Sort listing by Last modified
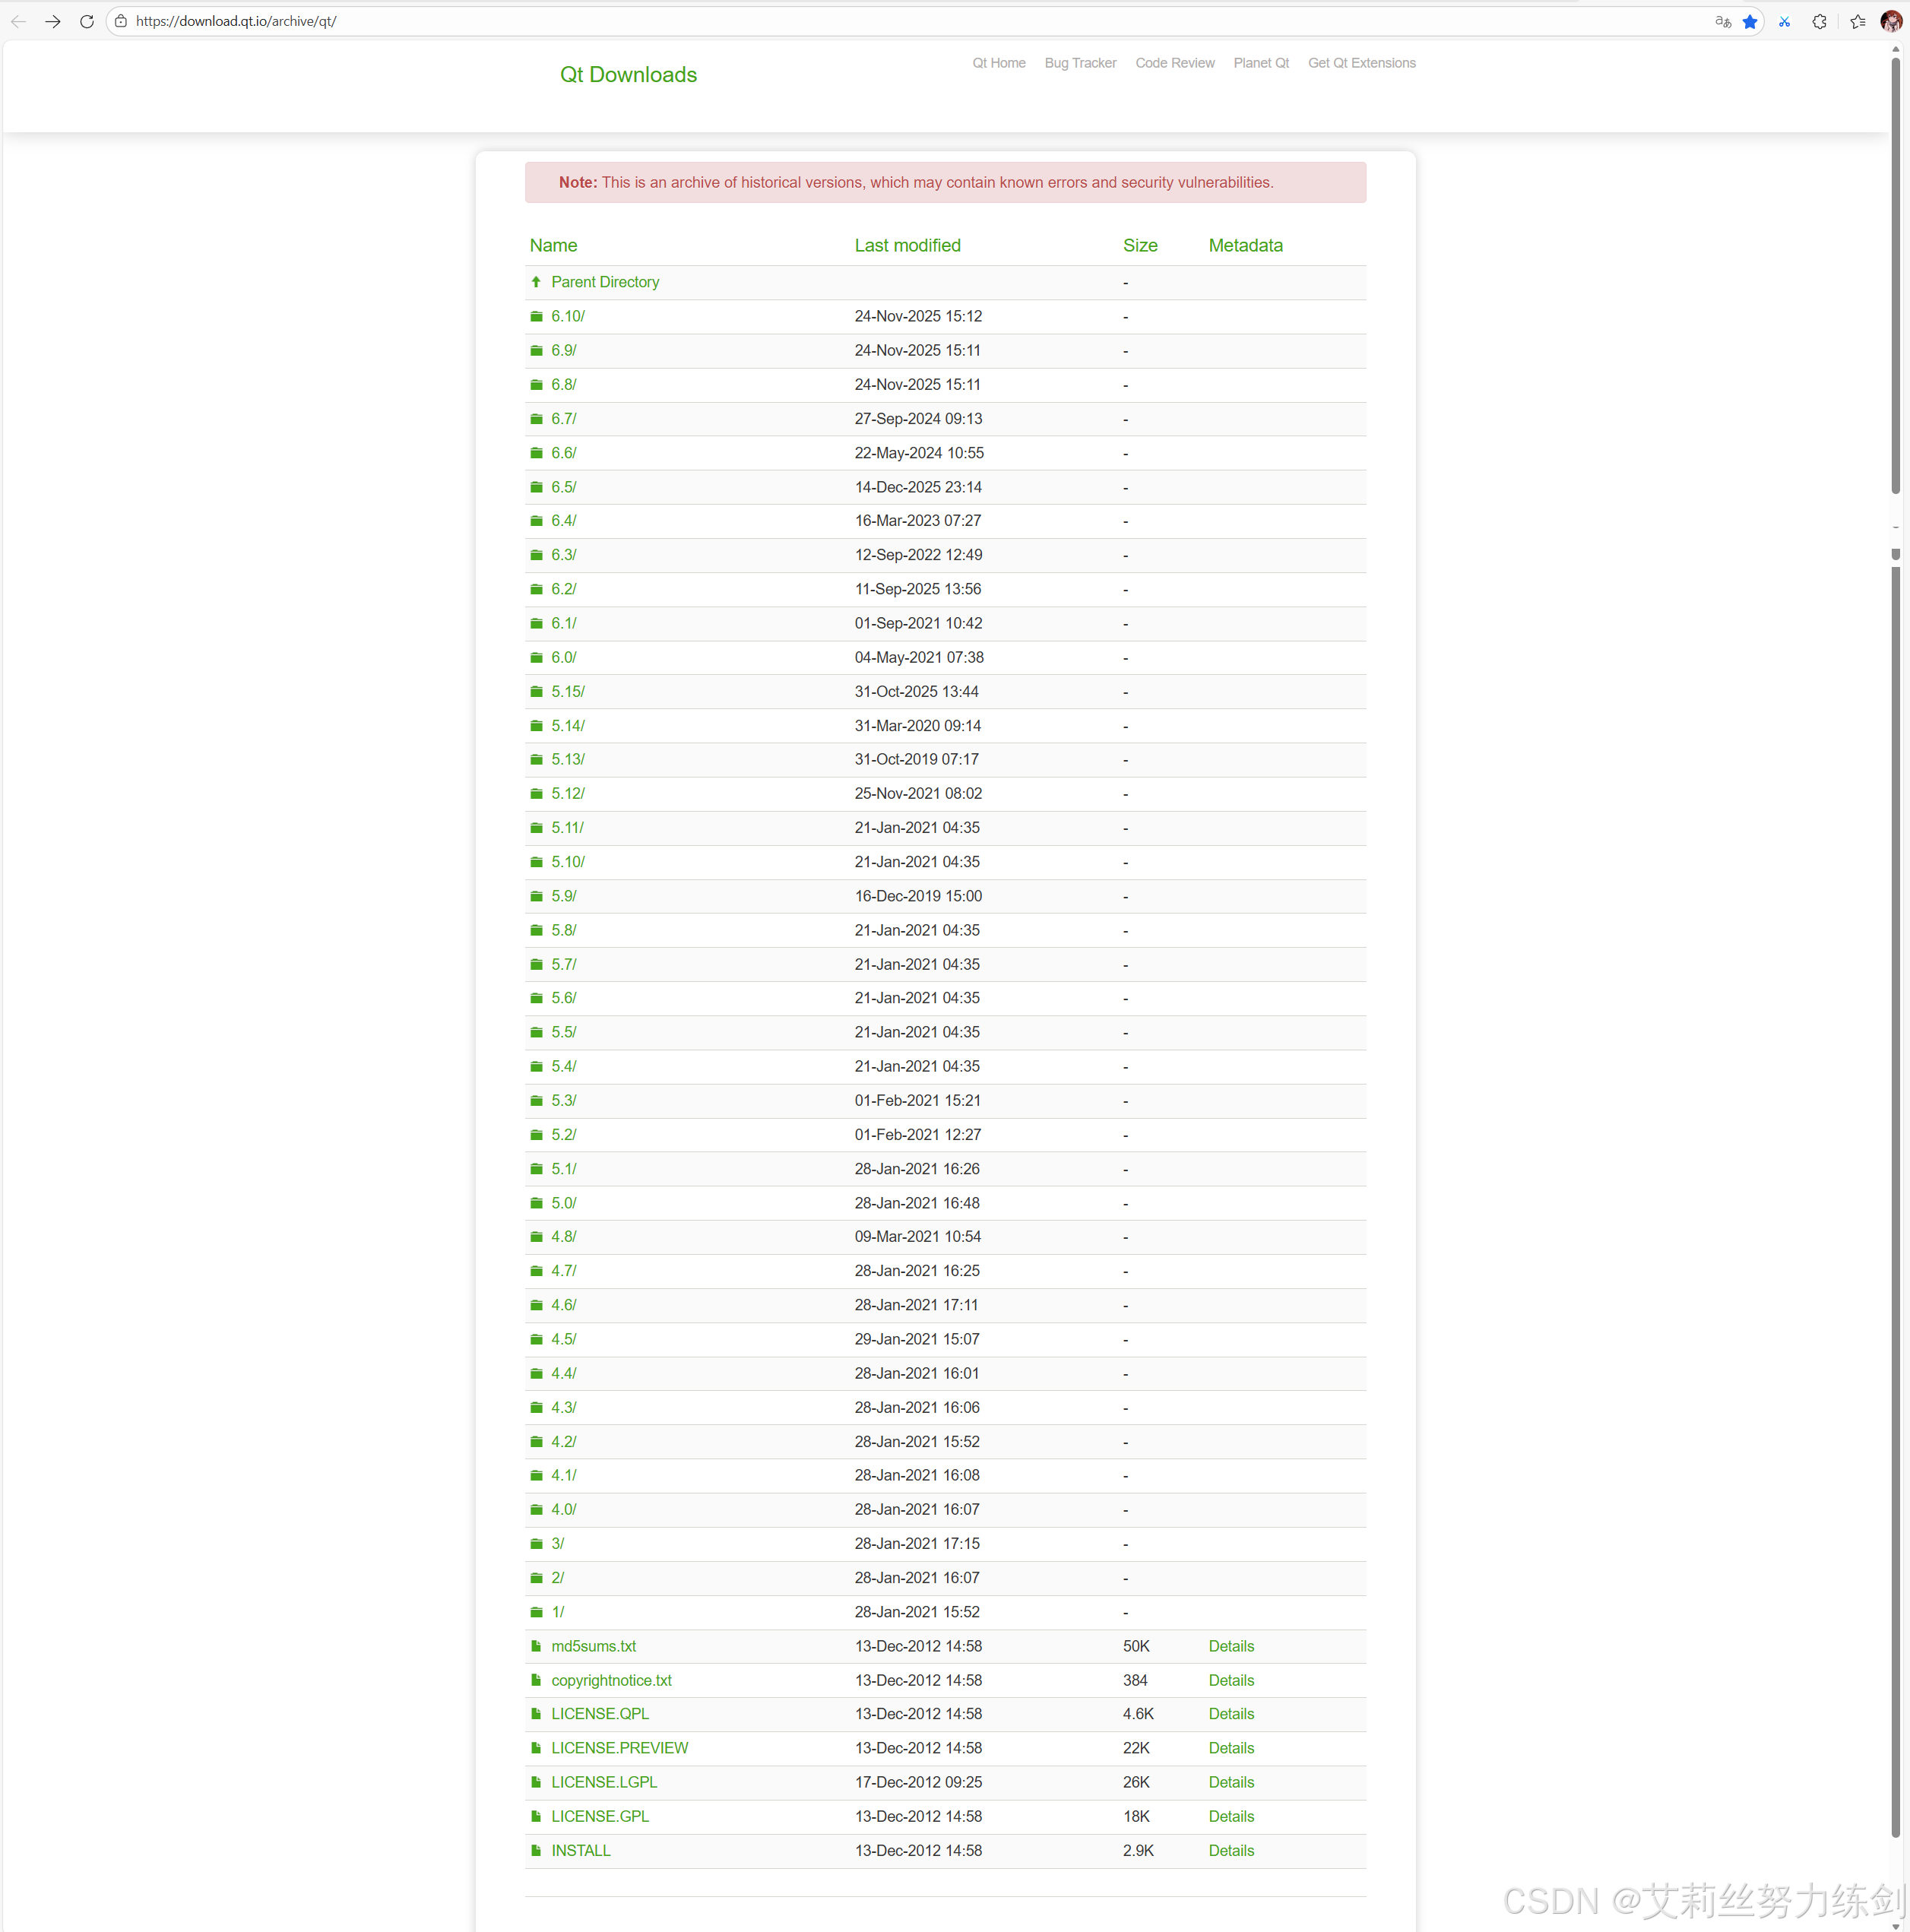 pos(906,245)
